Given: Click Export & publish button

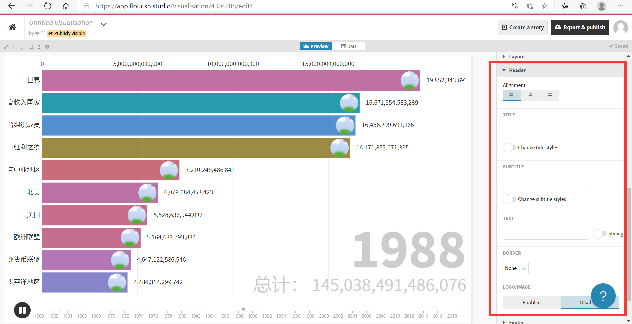Looking at the screenshot, I should pyautogui.click(x=580, y=27).
